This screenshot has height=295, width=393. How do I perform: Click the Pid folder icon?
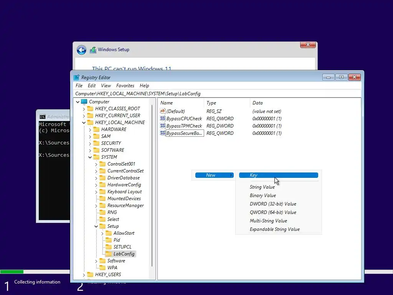pos(109,240)
